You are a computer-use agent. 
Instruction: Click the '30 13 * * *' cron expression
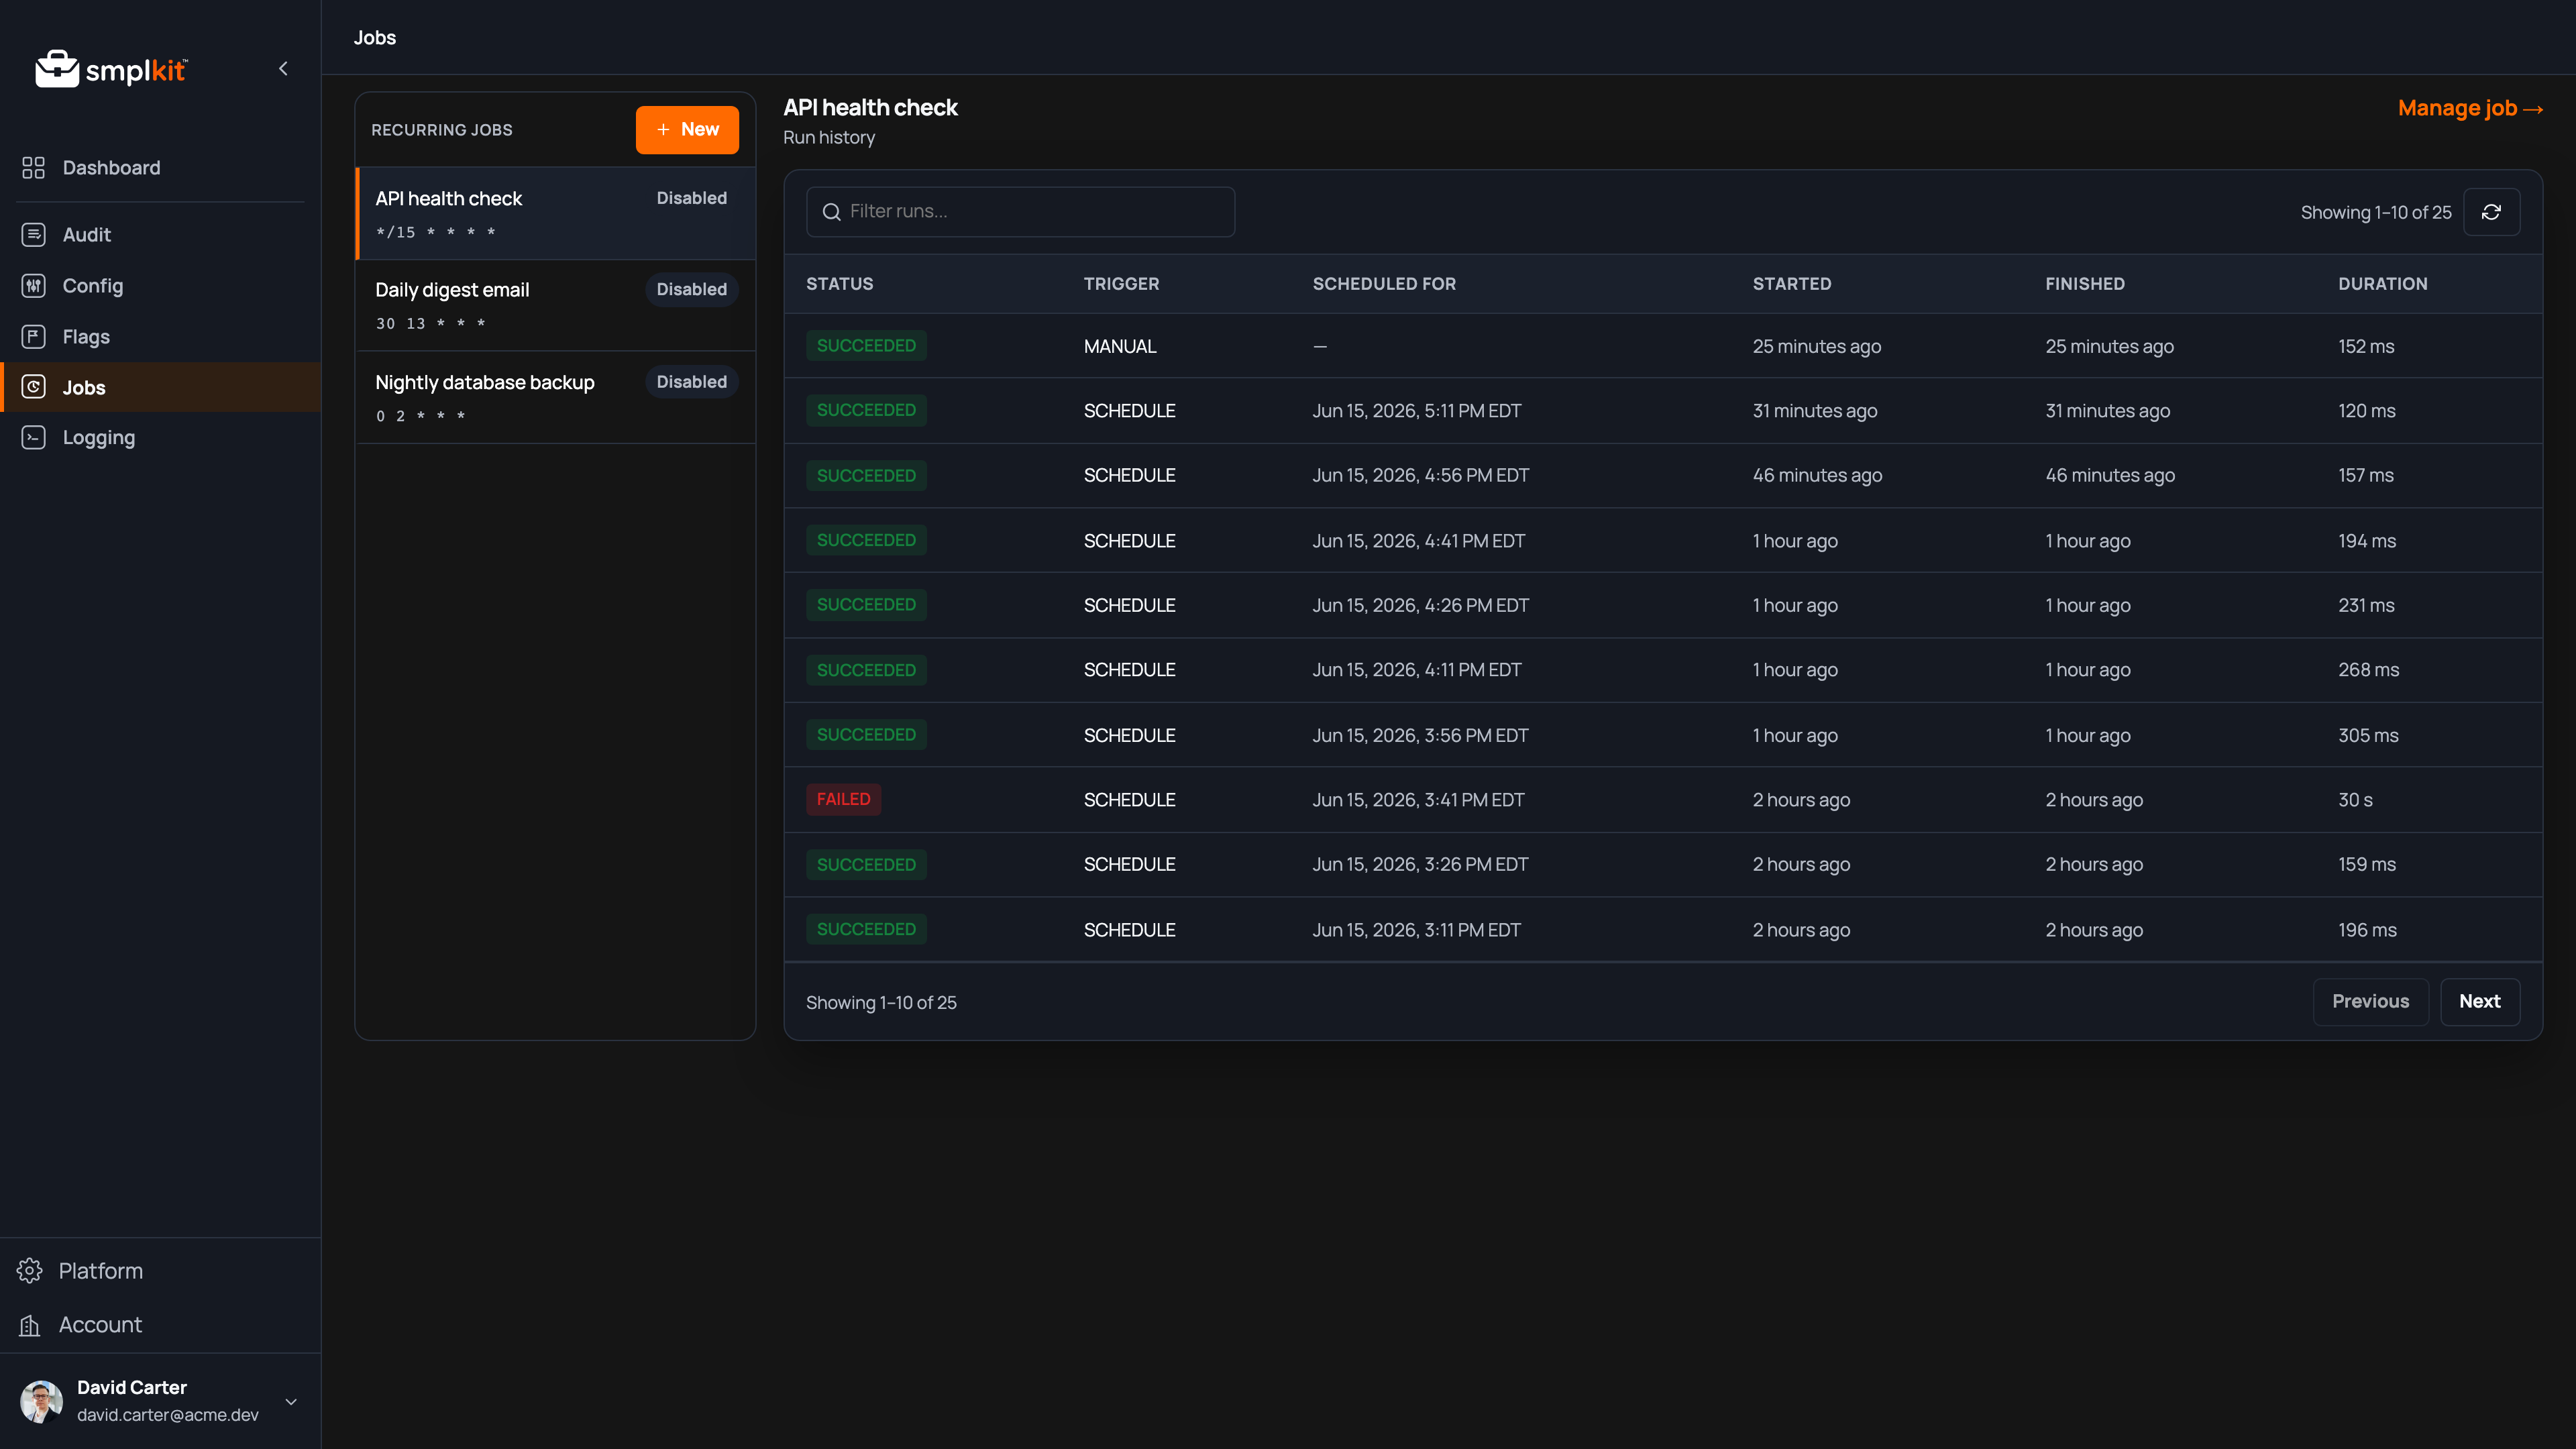tap(431, 324)
